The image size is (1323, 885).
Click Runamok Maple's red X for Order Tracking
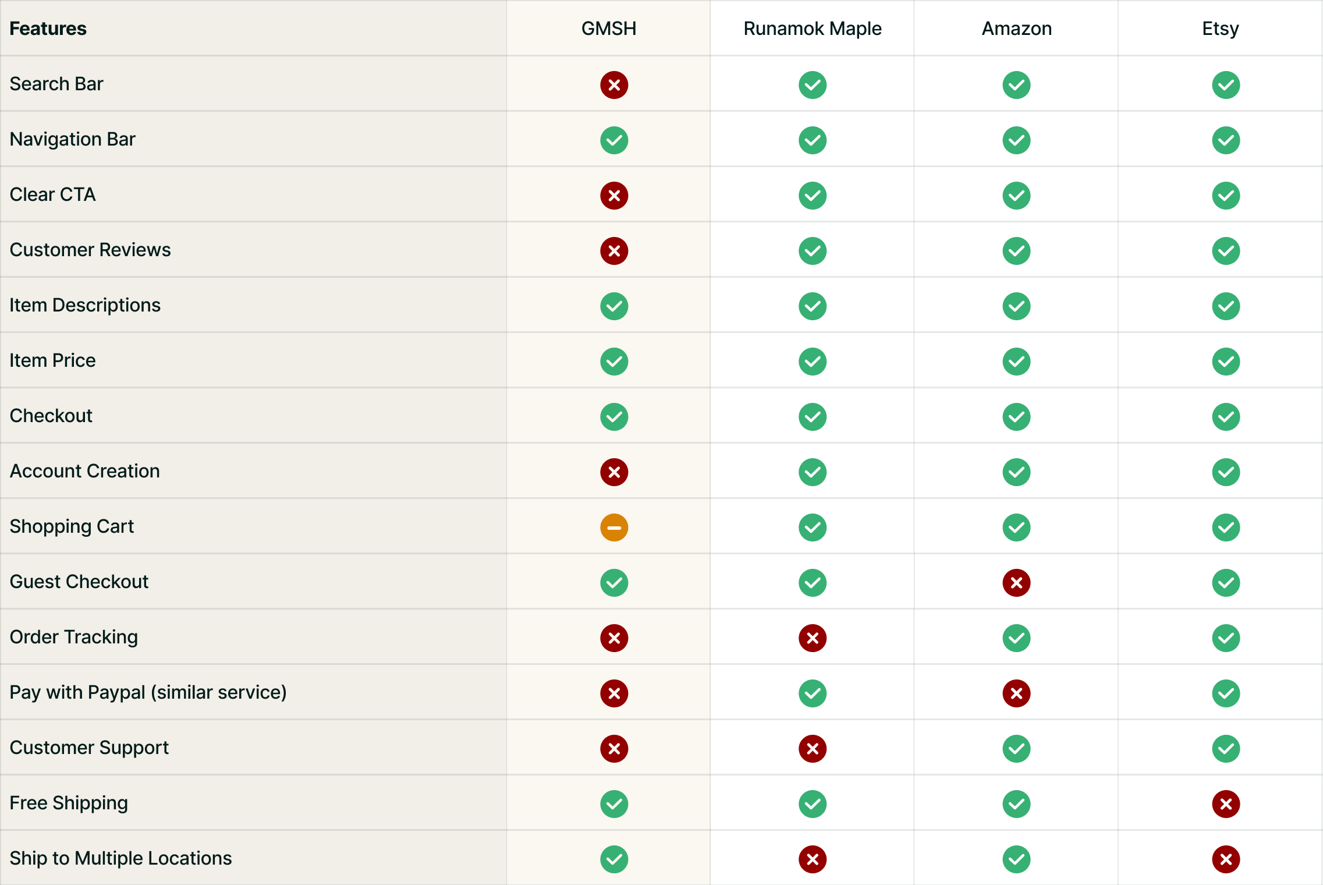[x=813, y=638]
